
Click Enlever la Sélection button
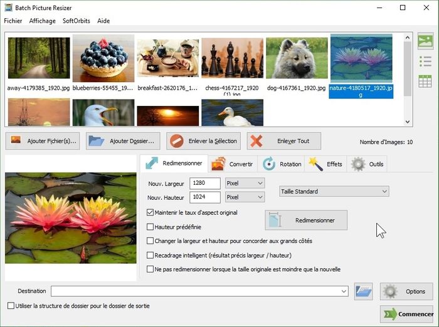click(x=204, y=141)
